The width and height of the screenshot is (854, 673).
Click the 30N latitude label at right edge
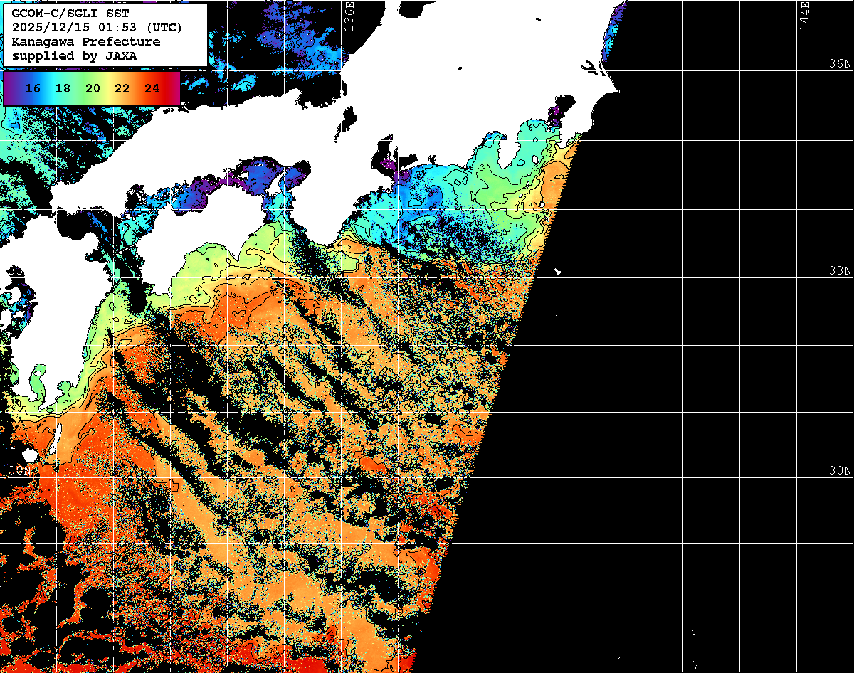[840, 471]
